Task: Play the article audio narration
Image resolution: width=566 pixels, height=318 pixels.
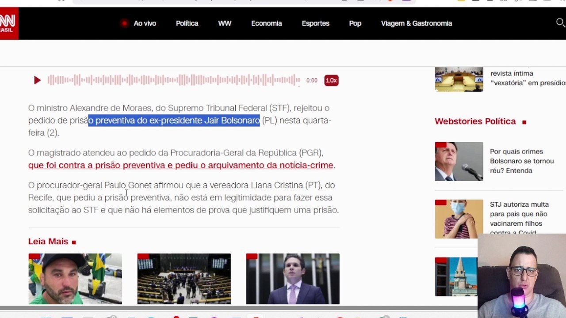Action: pos(37,80)
